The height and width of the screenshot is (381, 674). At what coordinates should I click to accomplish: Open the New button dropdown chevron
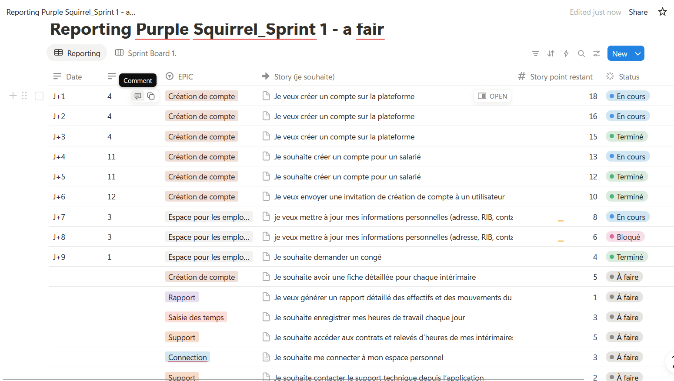637,53
